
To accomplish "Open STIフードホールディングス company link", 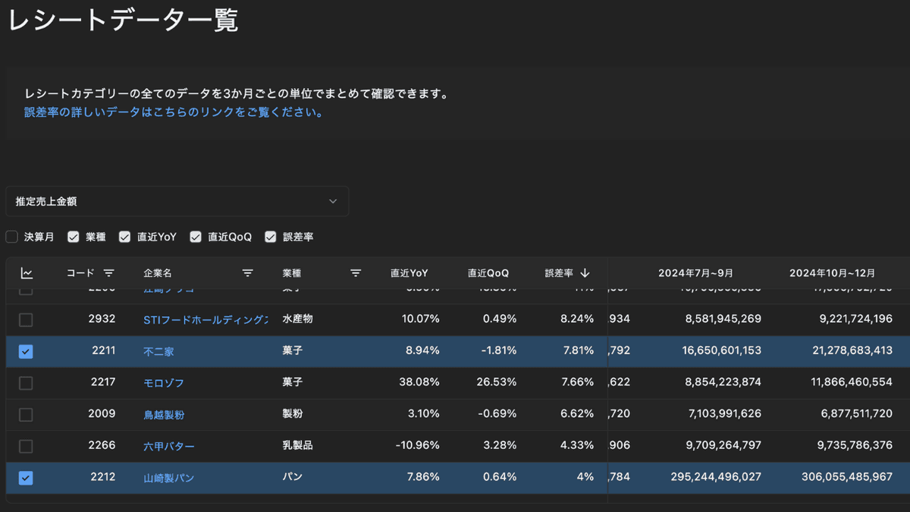I will 206,319.
